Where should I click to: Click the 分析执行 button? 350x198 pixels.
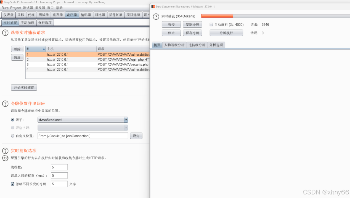[x=226, y=33]
